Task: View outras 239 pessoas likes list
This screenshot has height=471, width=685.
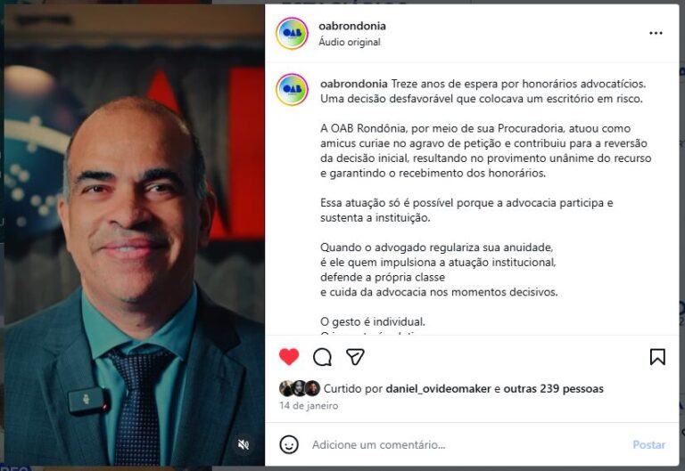Action: pyautogui.click(x=554, y=388)
